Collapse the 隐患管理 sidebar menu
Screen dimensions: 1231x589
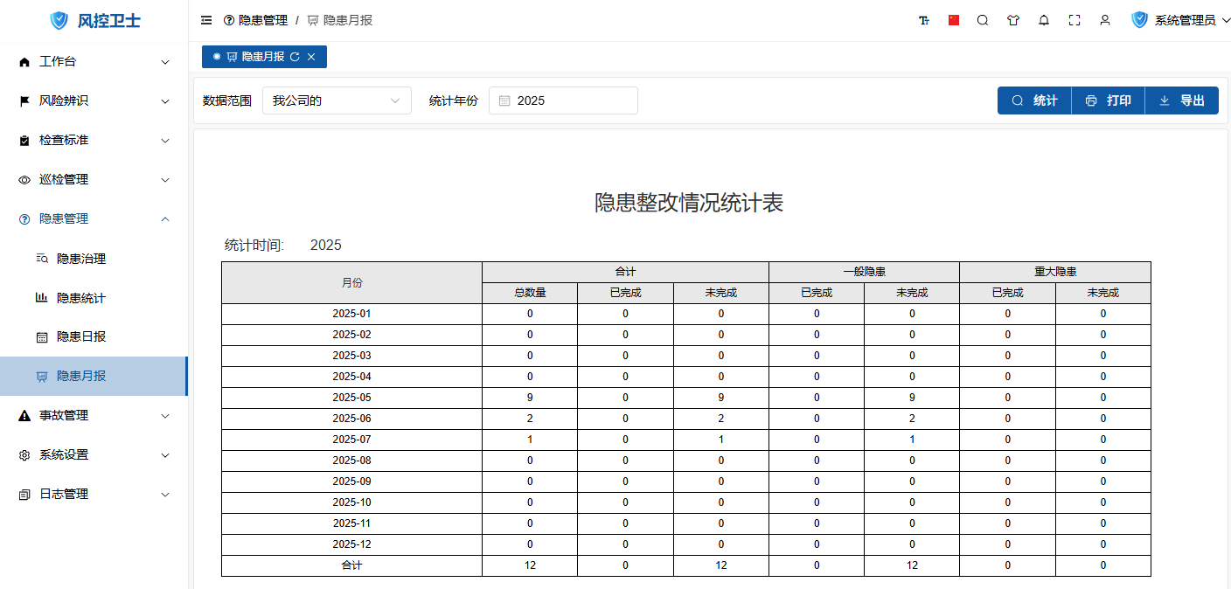[x=94, y=218]
